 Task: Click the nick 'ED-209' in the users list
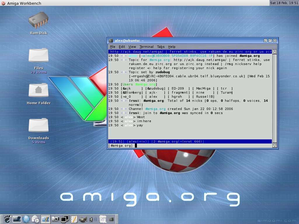coord(178,88)
